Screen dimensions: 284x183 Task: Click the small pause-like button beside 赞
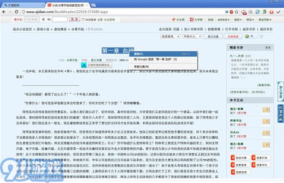point(261,36)
